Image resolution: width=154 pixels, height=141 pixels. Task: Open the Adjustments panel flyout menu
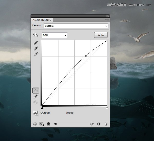tap(107, 20)
